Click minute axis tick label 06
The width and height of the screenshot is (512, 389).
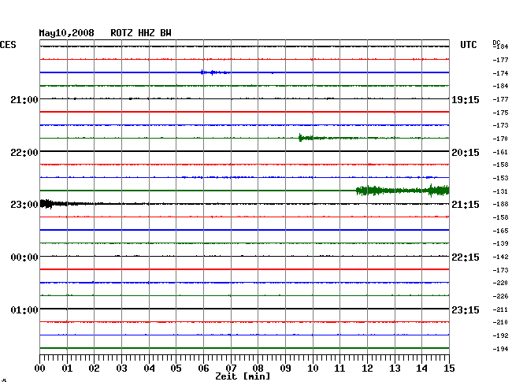coord(203,369)
